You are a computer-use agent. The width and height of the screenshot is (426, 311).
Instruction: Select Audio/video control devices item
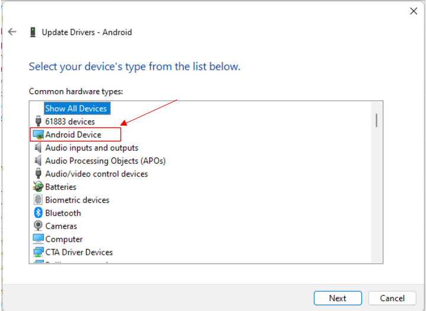[97, 174]
